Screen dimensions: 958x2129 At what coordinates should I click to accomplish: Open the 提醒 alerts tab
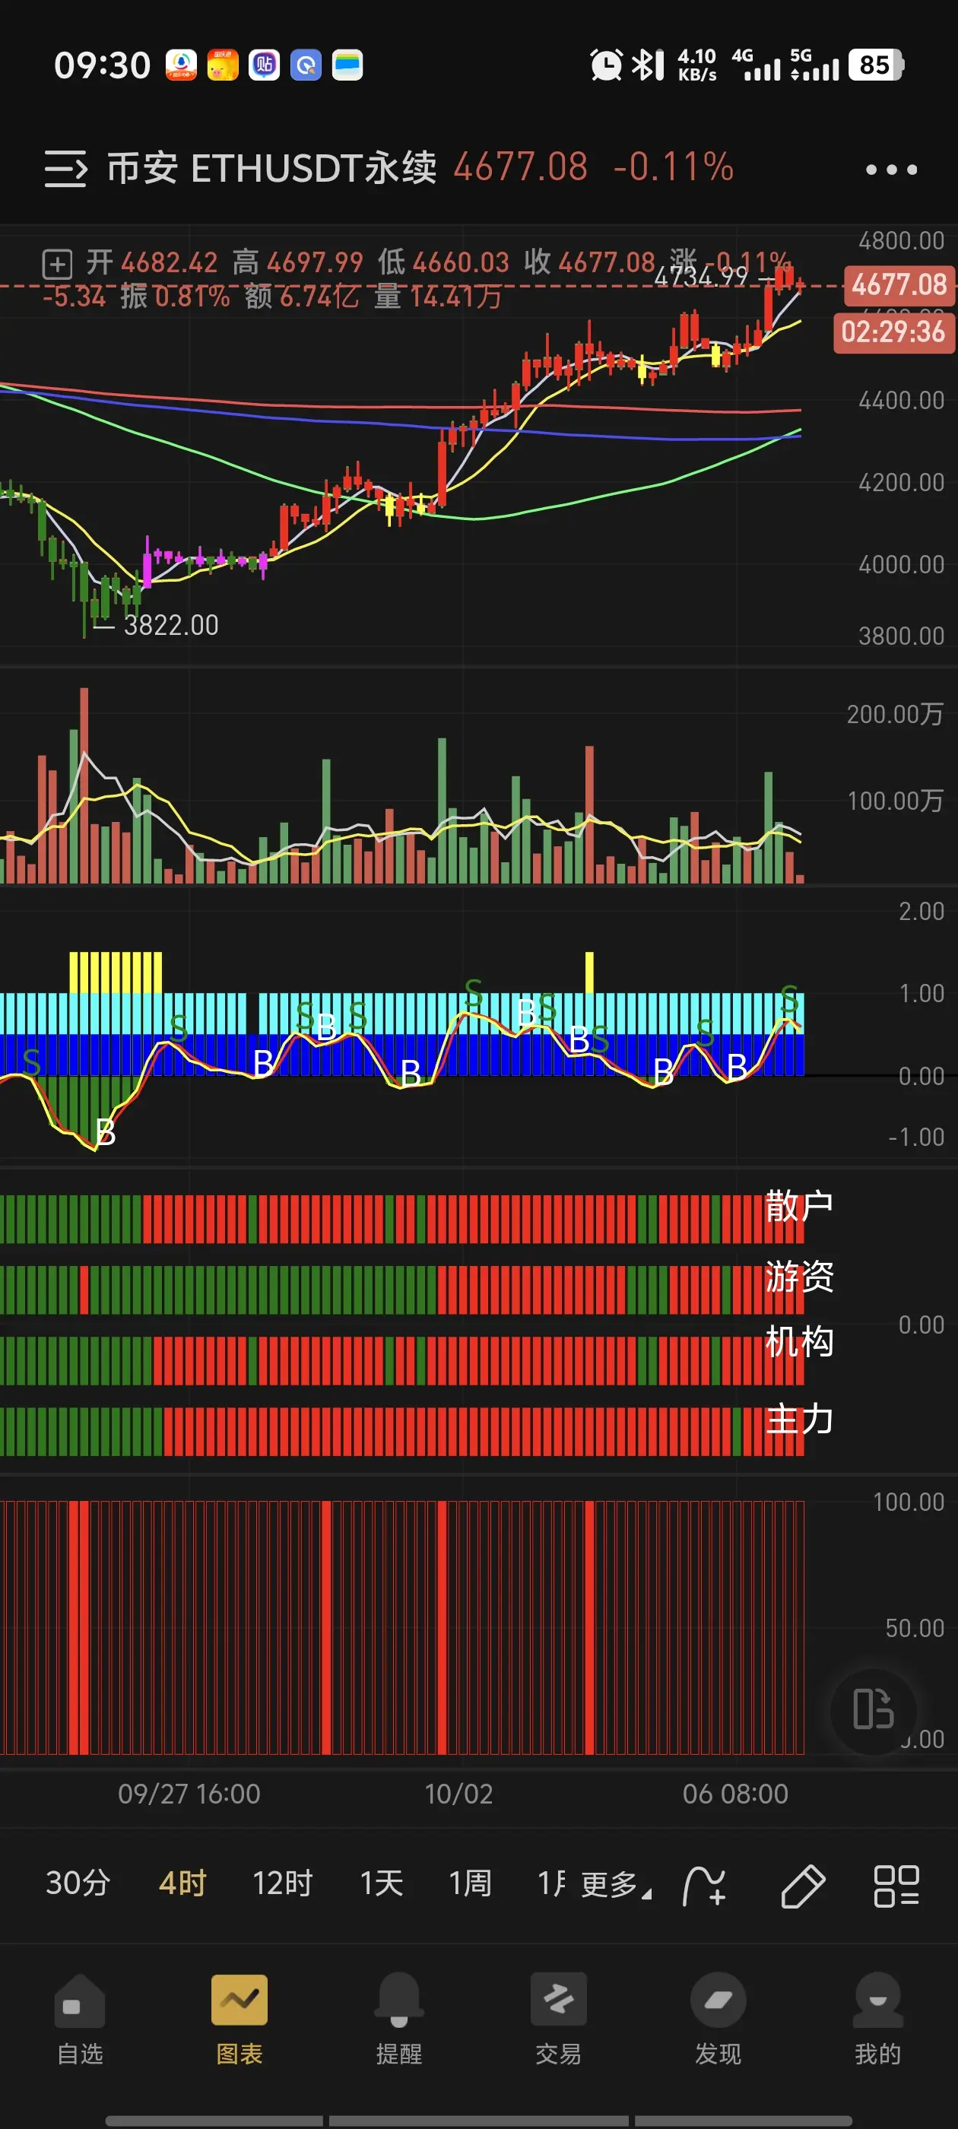(x=399, y=2019)
